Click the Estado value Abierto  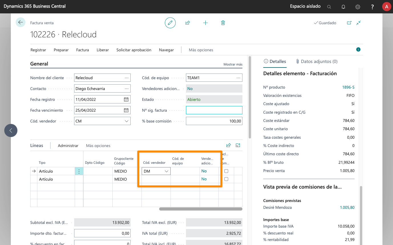click(x=214, y=99)
